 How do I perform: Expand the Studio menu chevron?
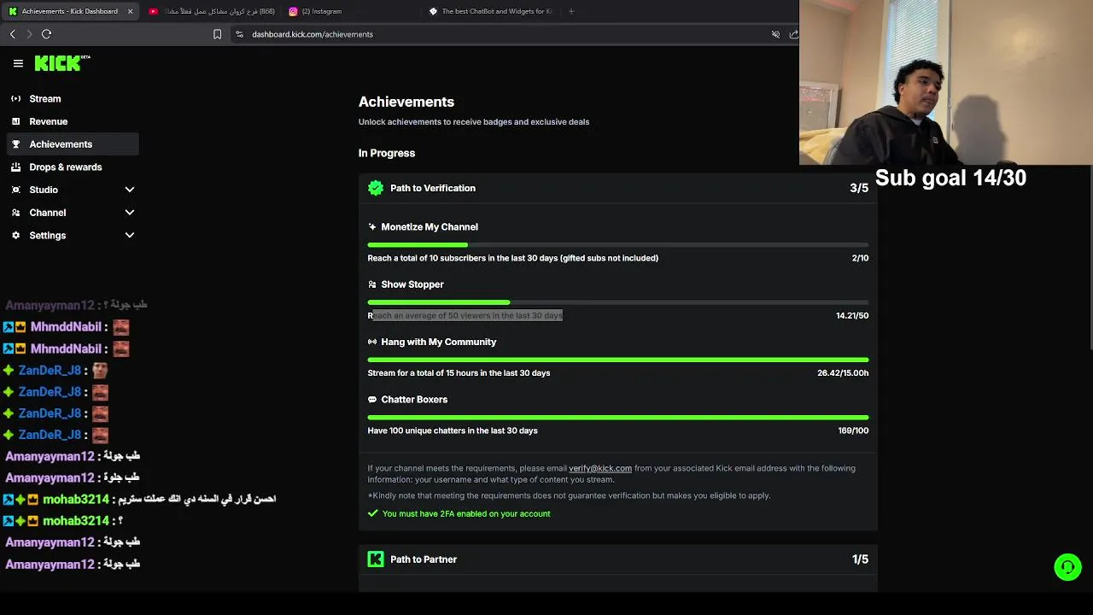(x=130, y=190)
